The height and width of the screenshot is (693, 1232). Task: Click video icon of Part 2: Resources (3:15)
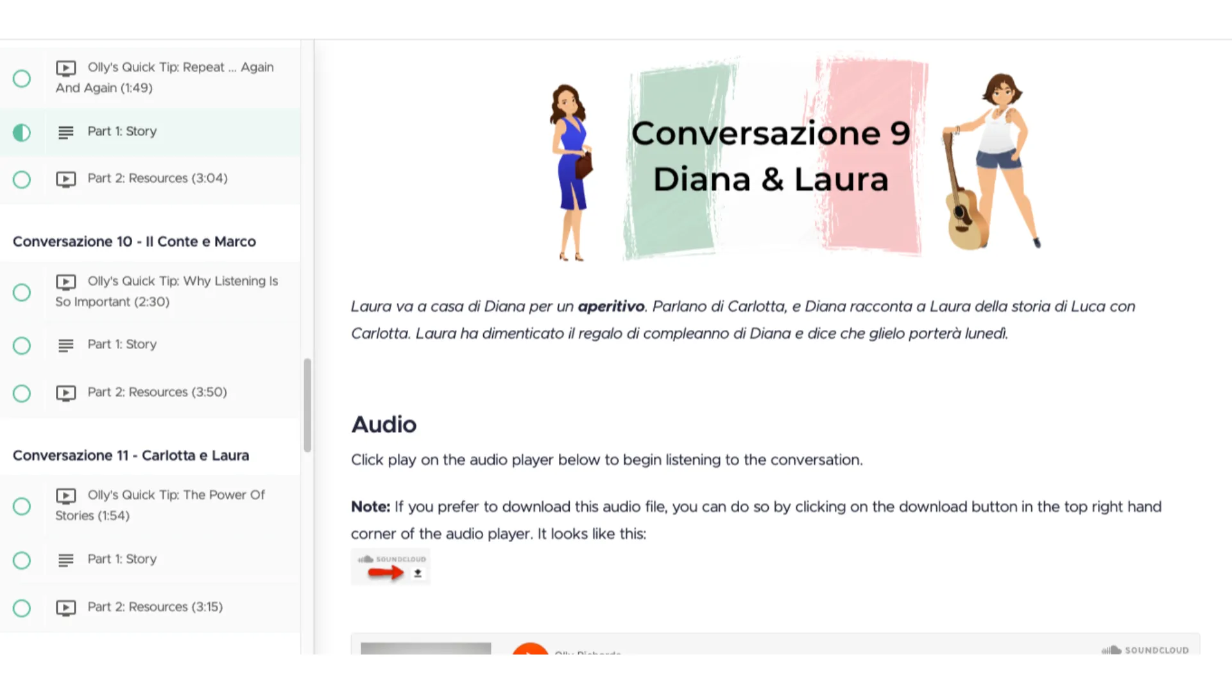tap(65, 608)
